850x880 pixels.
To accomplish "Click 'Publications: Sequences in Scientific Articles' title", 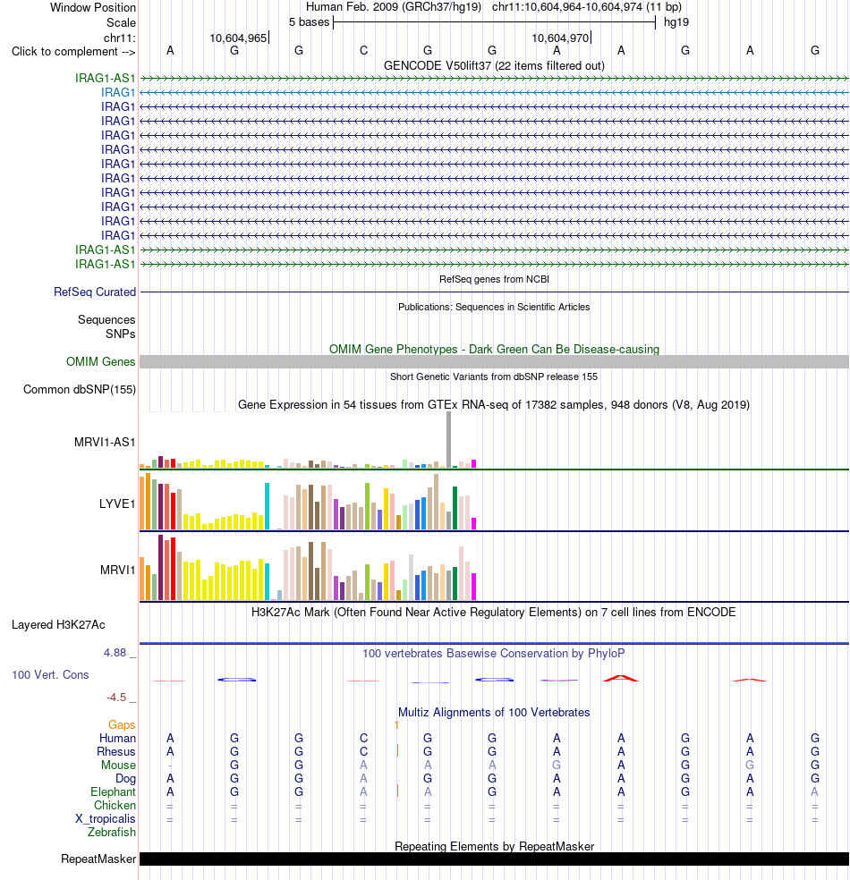I will (x=494, y=307).
